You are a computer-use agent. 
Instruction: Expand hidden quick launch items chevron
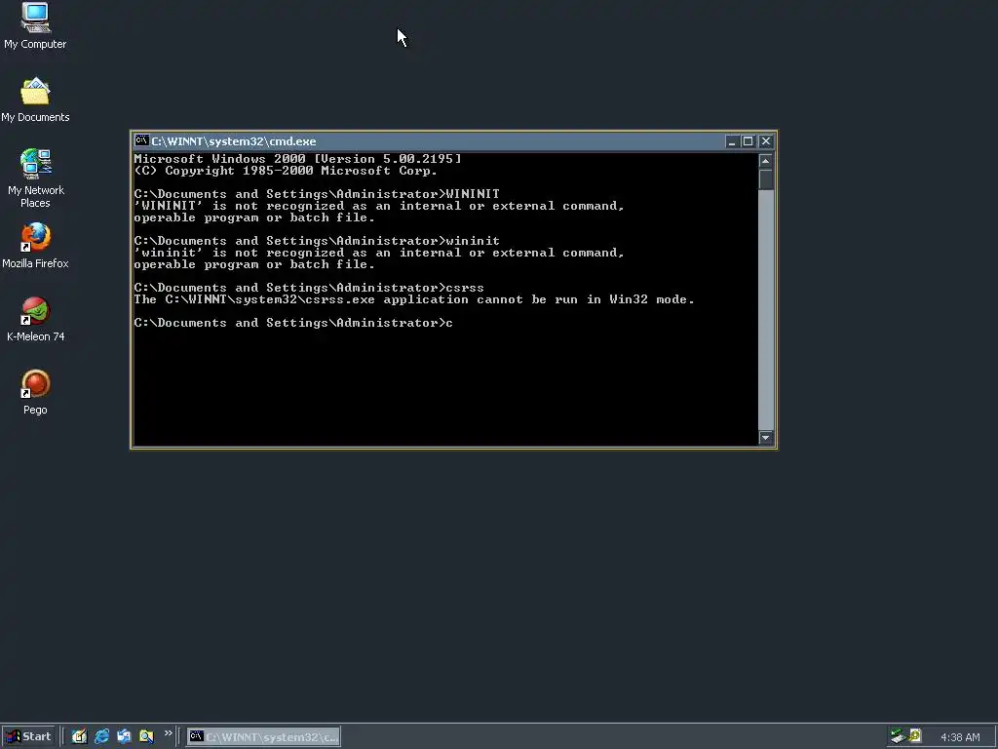tap(168, 733)
